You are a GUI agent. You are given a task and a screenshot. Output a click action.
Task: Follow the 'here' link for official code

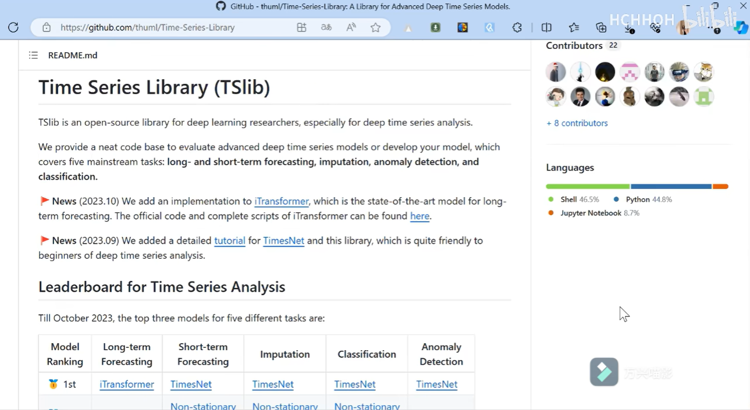coord(420,216)
